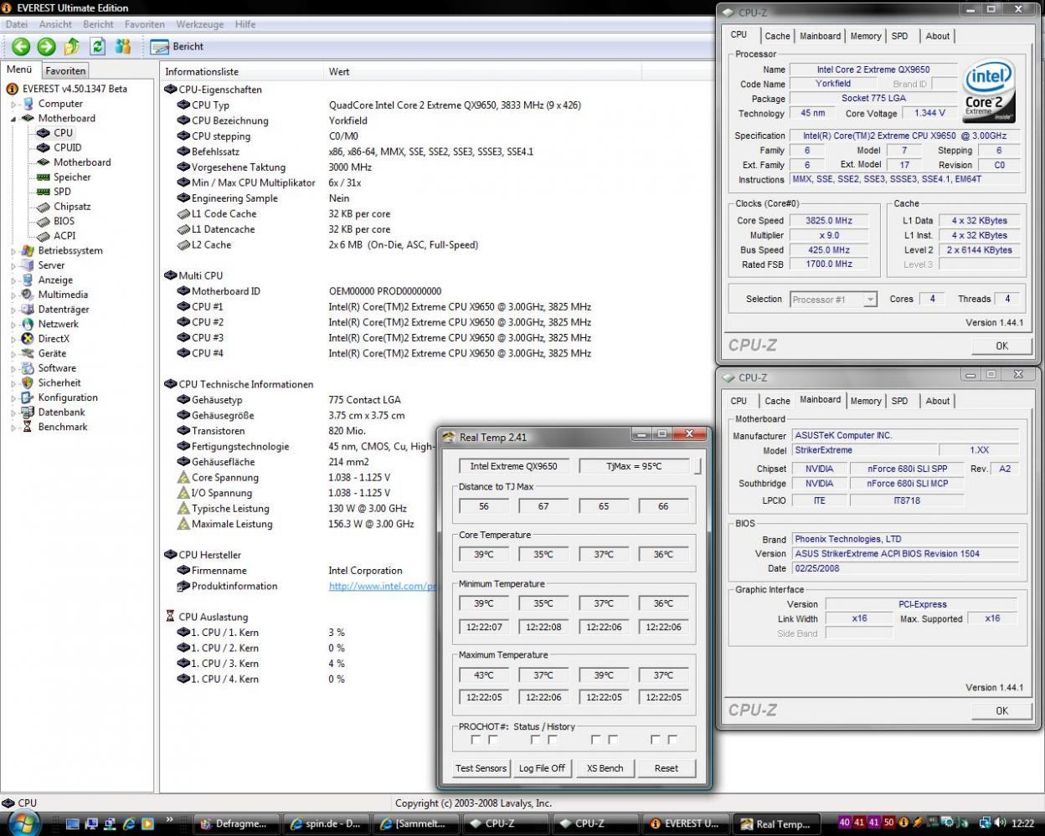
Task: Select the Netzwerk globe item
Action: pyautogui.click(x=50, y=324)
